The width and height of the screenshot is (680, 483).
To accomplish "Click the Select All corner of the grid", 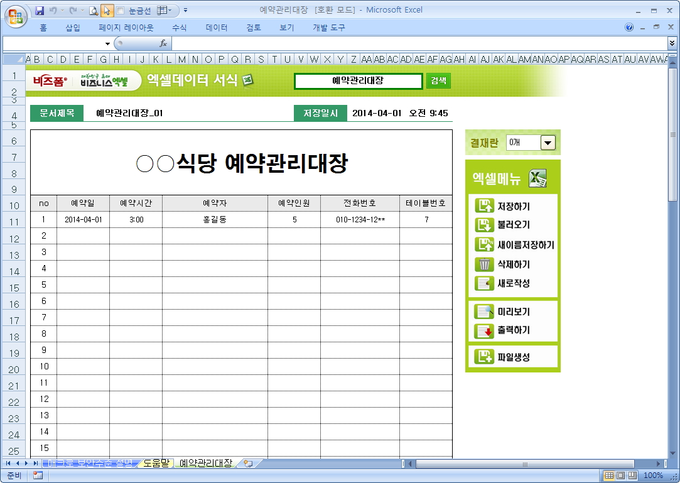I will [14, 59].
